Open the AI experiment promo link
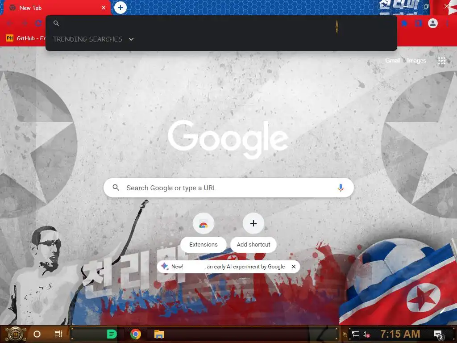Viewport: 457px width, 343px height. tap(228, 267)
